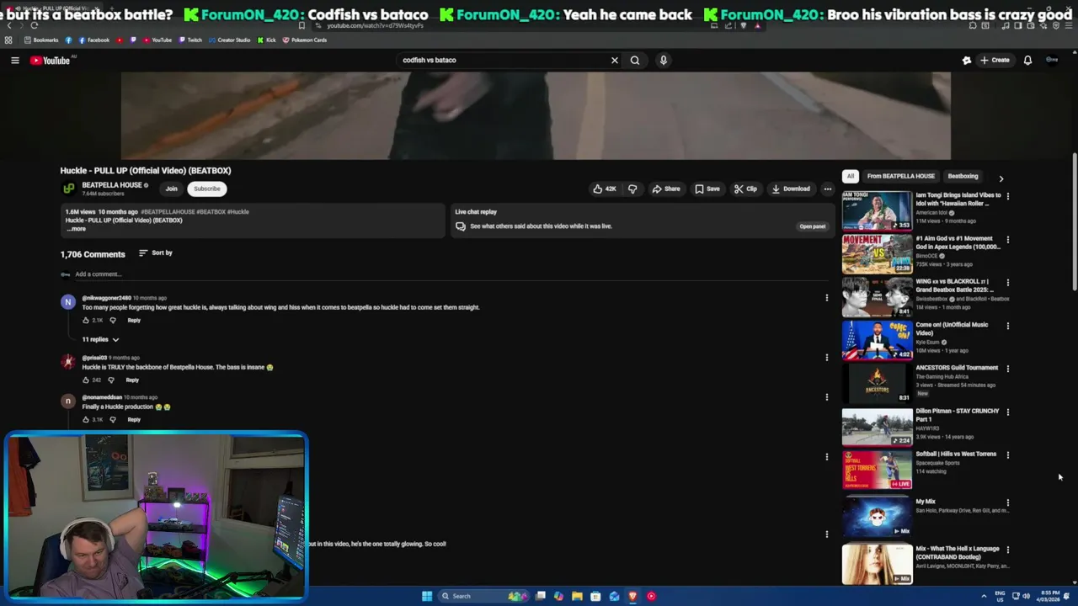Click the magnifier search button

point(635,60)
